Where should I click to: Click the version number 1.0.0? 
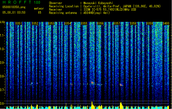(x=37, y=2)
